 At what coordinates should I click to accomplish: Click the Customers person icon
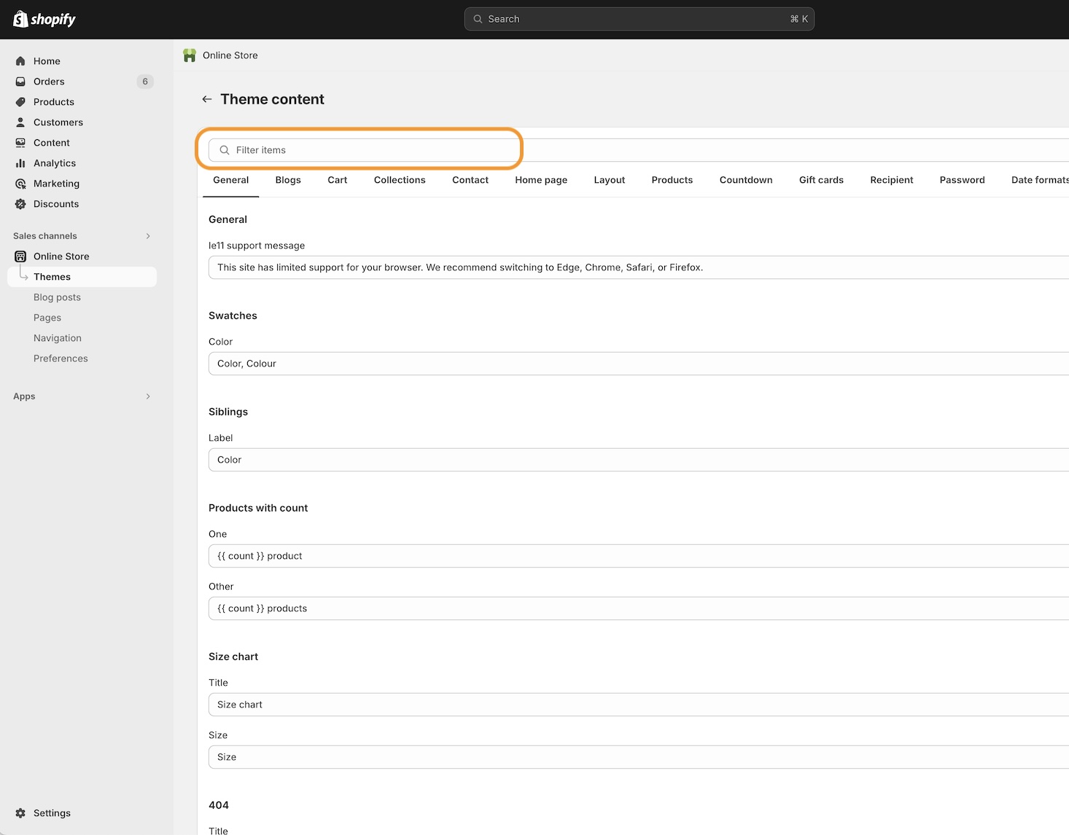[x=20, y=122]
